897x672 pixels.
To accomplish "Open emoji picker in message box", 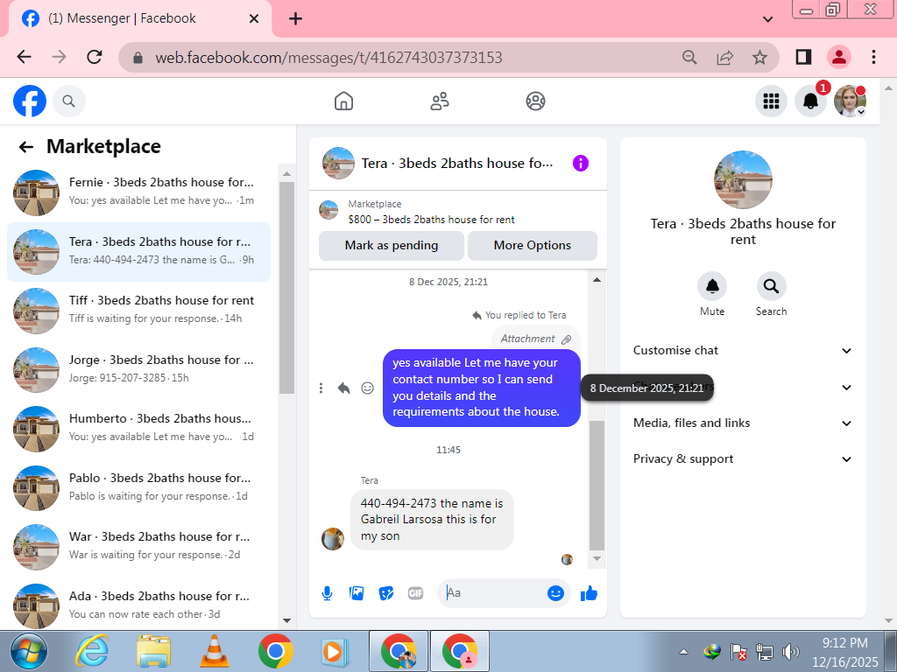I will pyautogui.click(x=555, y=593).
